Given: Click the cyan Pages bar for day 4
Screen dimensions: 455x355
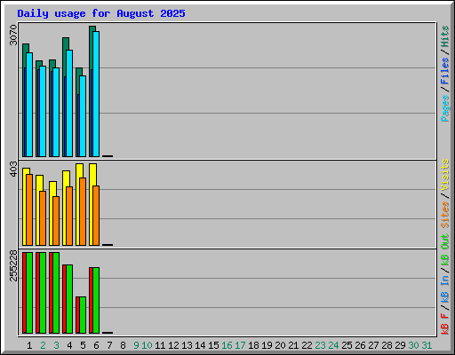Looking at the screenshot, I should 69,103.
